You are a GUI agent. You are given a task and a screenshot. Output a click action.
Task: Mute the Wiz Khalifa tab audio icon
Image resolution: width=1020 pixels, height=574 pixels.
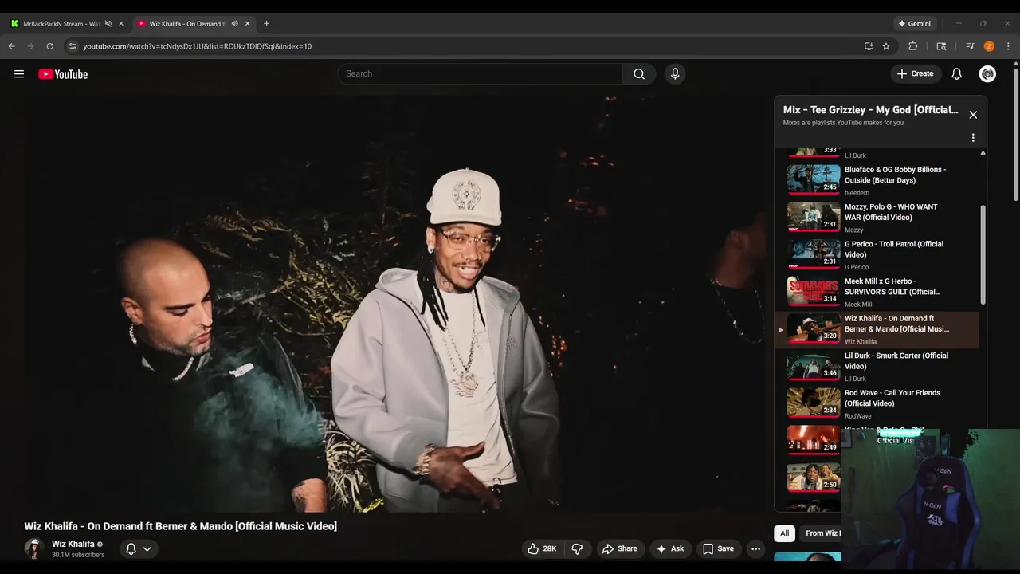pyautogui.click(x=234, y=24)
